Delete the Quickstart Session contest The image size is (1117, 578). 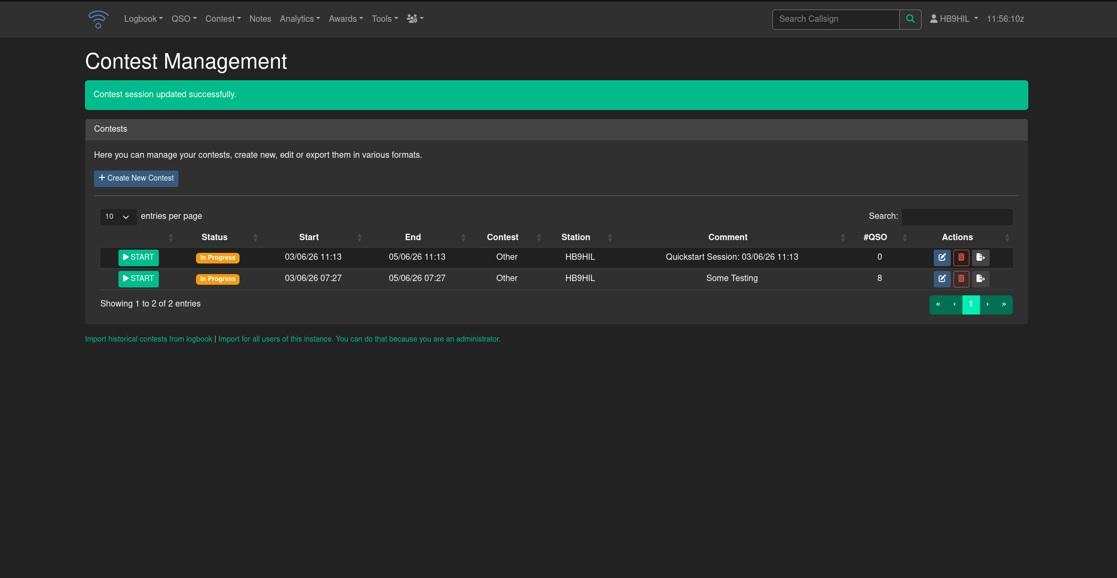(961, 258)
